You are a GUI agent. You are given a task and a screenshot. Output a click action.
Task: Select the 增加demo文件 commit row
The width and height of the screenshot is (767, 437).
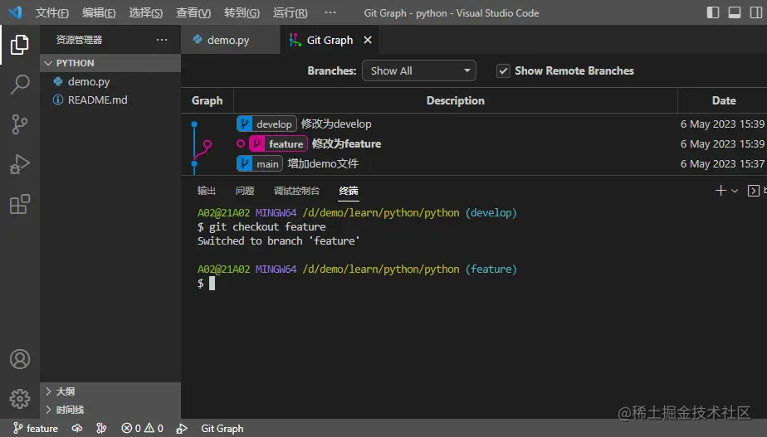[474, 163]
